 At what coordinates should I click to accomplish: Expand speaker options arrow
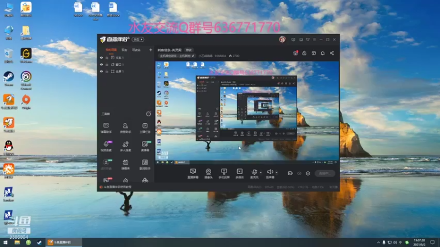pyautogui.click(x=277, y=172)
